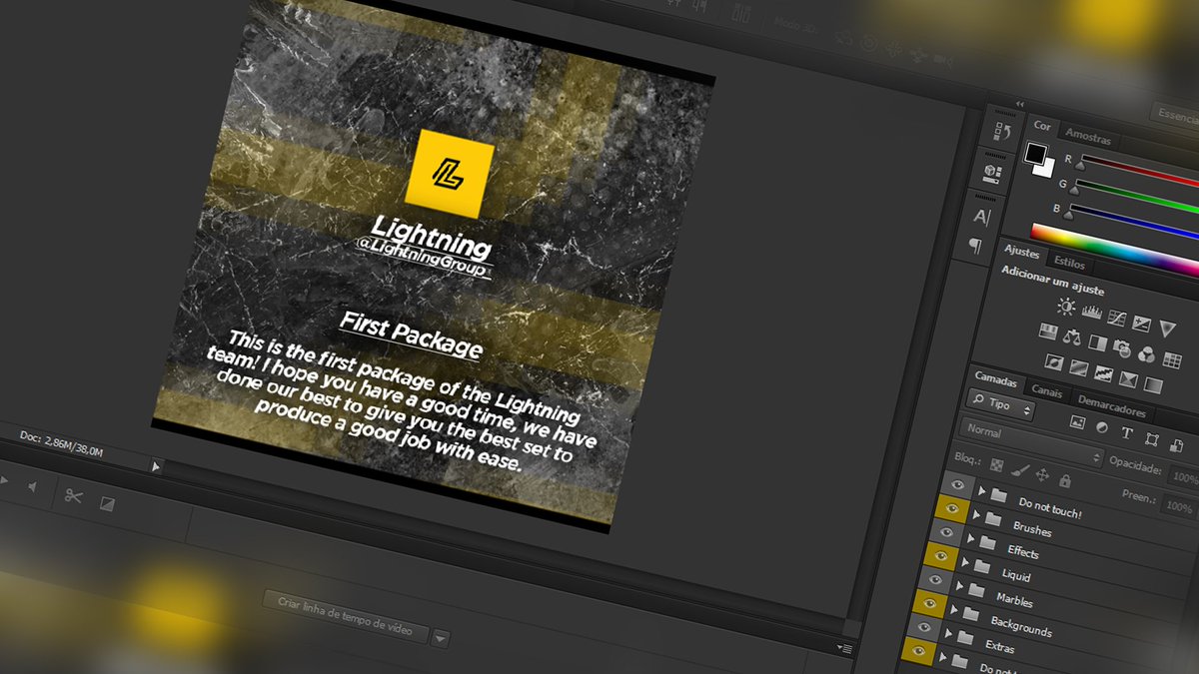Switch to the Estilos tab
The image size is (1199, 674).
click(1069, 264)
